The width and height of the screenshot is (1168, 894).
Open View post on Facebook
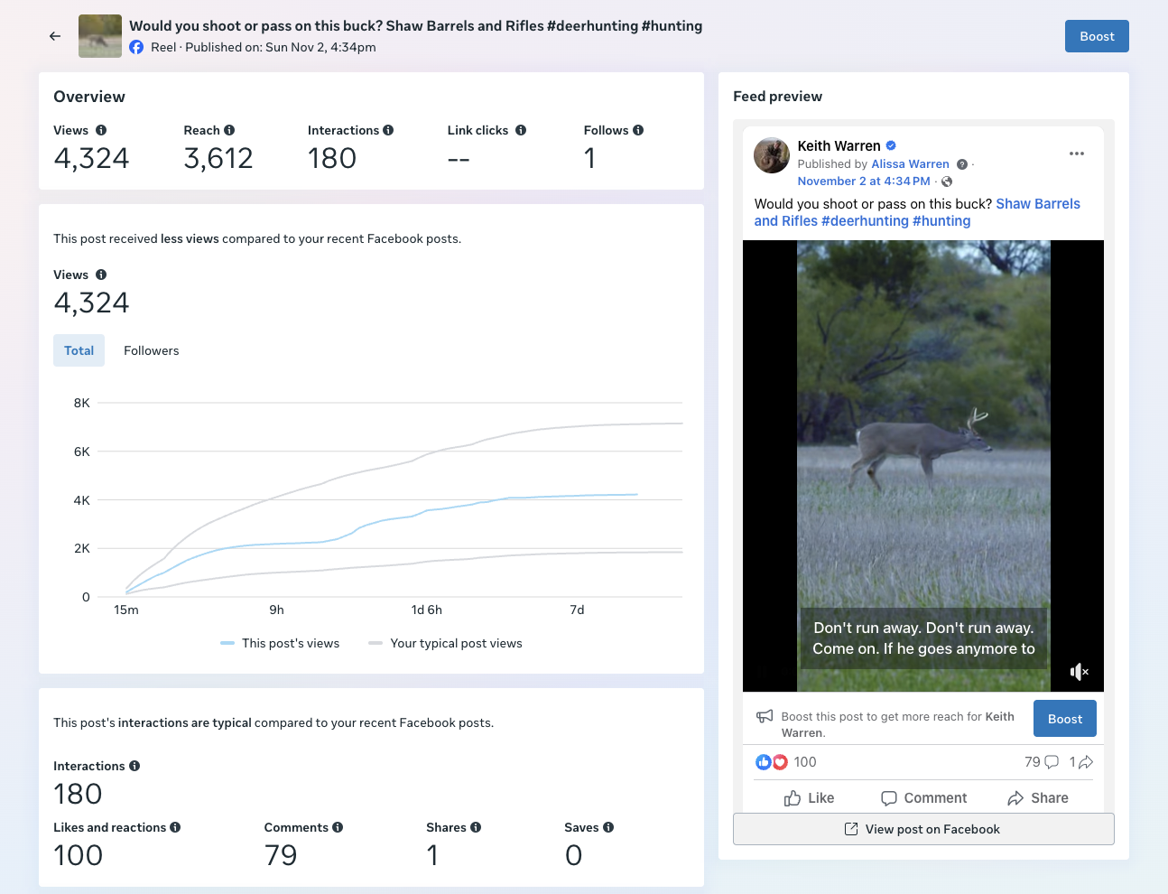coord(923,829)
